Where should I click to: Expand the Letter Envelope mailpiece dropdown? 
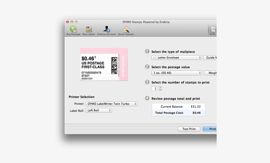(176, 57)
